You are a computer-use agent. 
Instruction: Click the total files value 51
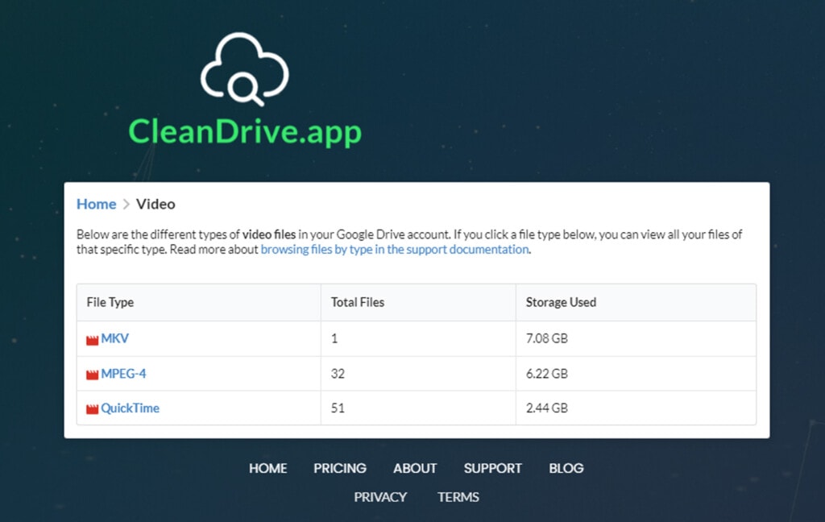pyautogui.click(x=338, y=408)
